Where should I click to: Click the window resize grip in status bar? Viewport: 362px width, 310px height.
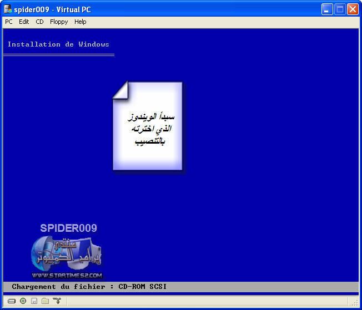(355, 302)
